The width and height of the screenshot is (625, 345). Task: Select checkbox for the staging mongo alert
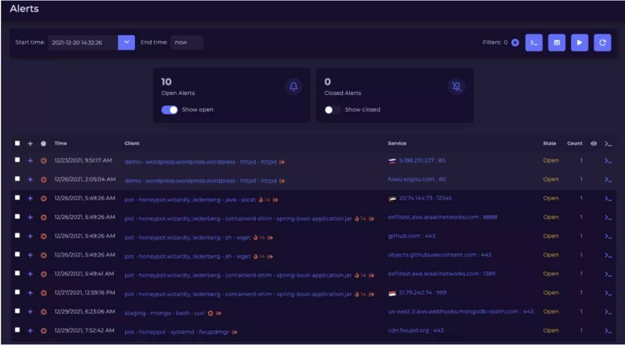click(x=17, y=311)
